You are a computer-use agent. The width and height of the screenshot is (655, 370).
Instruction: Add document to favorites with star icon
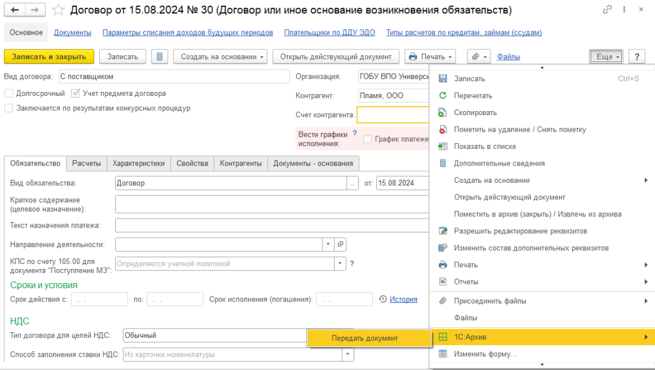58,10
